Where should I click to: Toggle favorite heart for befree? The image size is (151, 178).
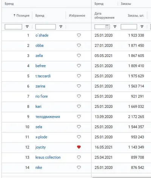point(79,66)
